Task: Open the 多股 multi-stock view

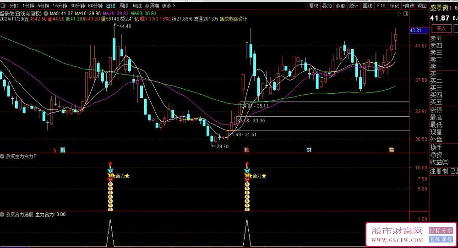Action: (340, 6)
